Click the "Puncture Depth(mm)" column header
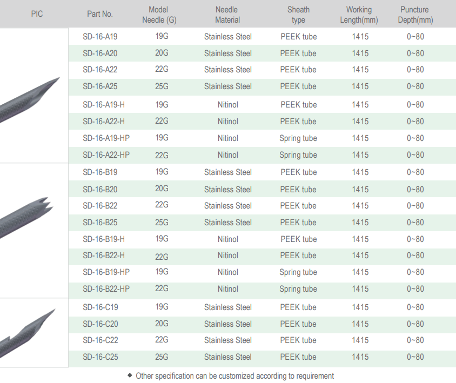Image resolution: width=456 pixels, height=383 pixels. [414, 15]
